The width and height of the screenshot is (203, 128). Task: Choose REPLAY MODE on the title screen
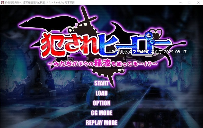coord(102,123)
